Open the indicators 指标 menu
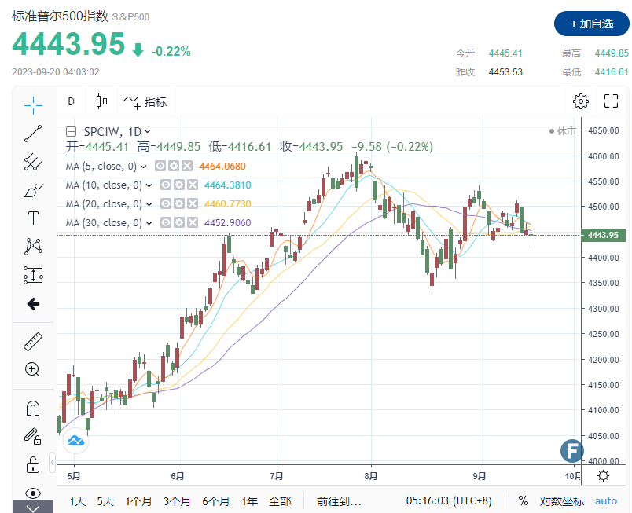This screenshot has width=632, height=513. coord(145,102)
